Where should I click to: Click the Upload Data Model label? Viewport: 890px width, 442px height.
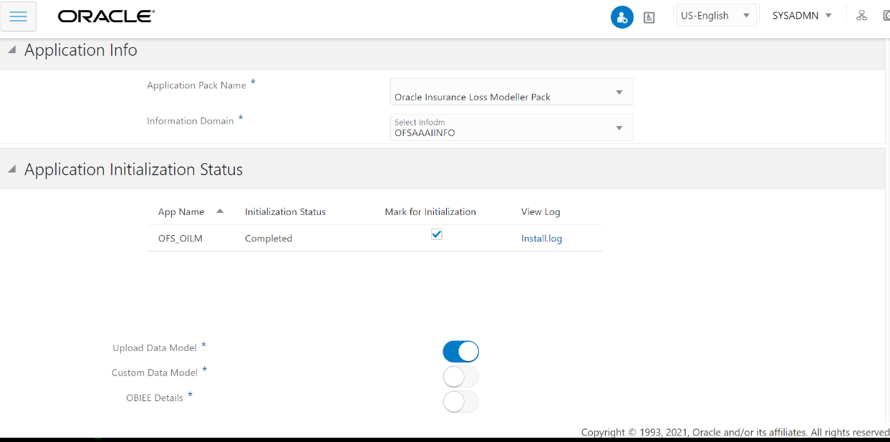tap(155, 348)
